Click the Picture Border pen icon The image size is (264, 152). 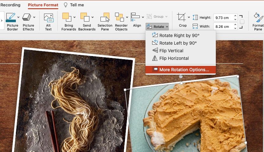click(x=11, y=17)
